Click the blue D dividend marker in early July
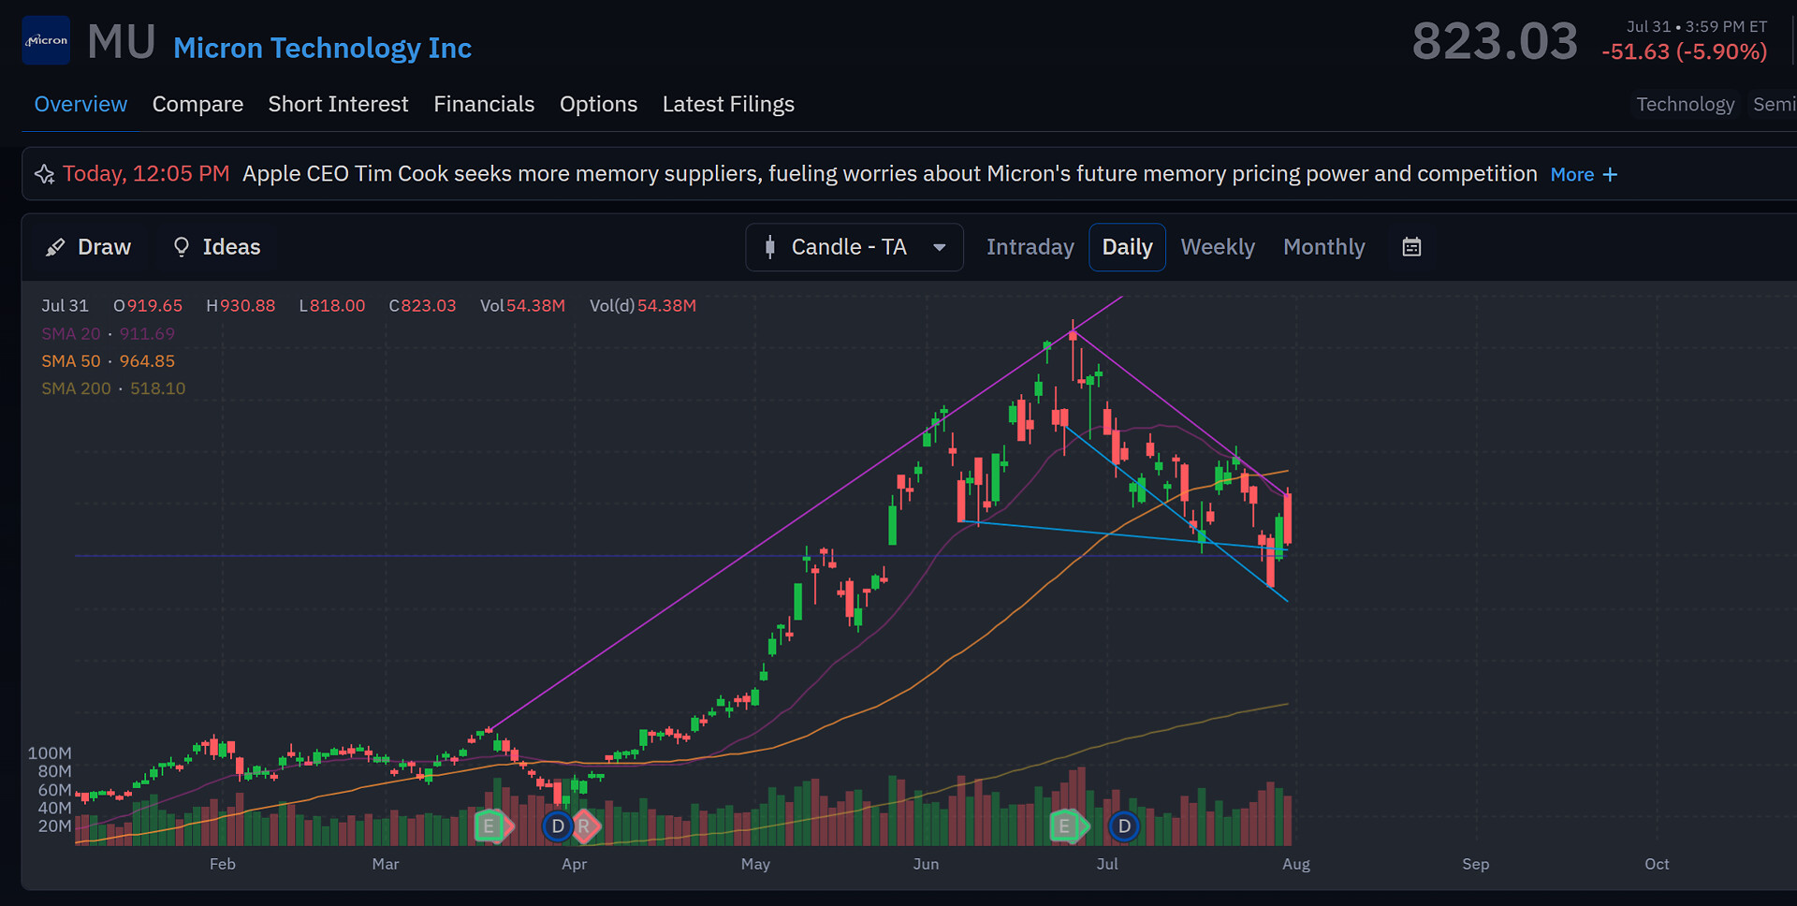This screenshot has width=1797, height=906. tap(1124, 826)
